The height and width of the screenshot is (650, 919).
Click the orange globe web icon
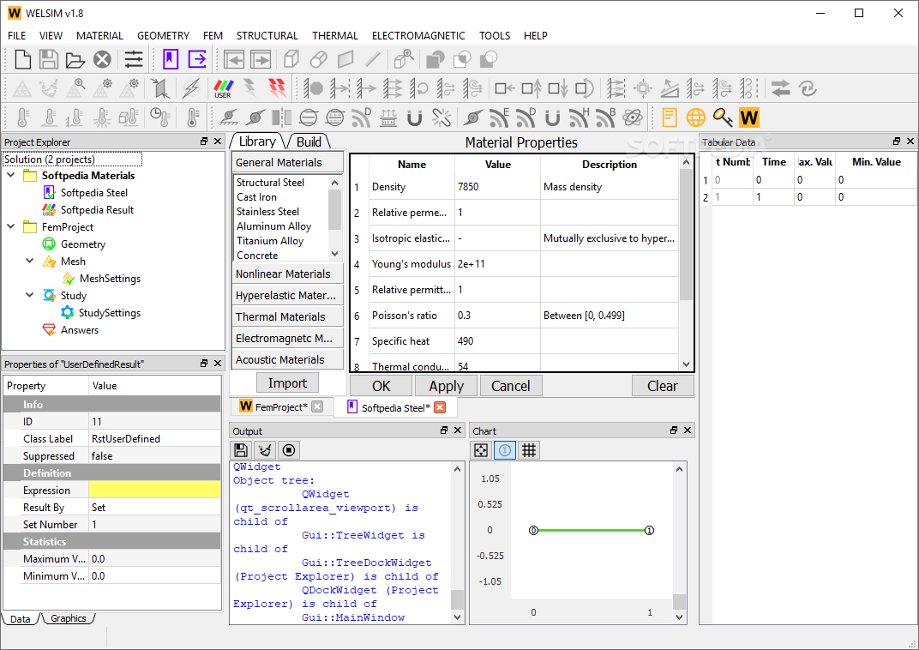tap(696, 117)
